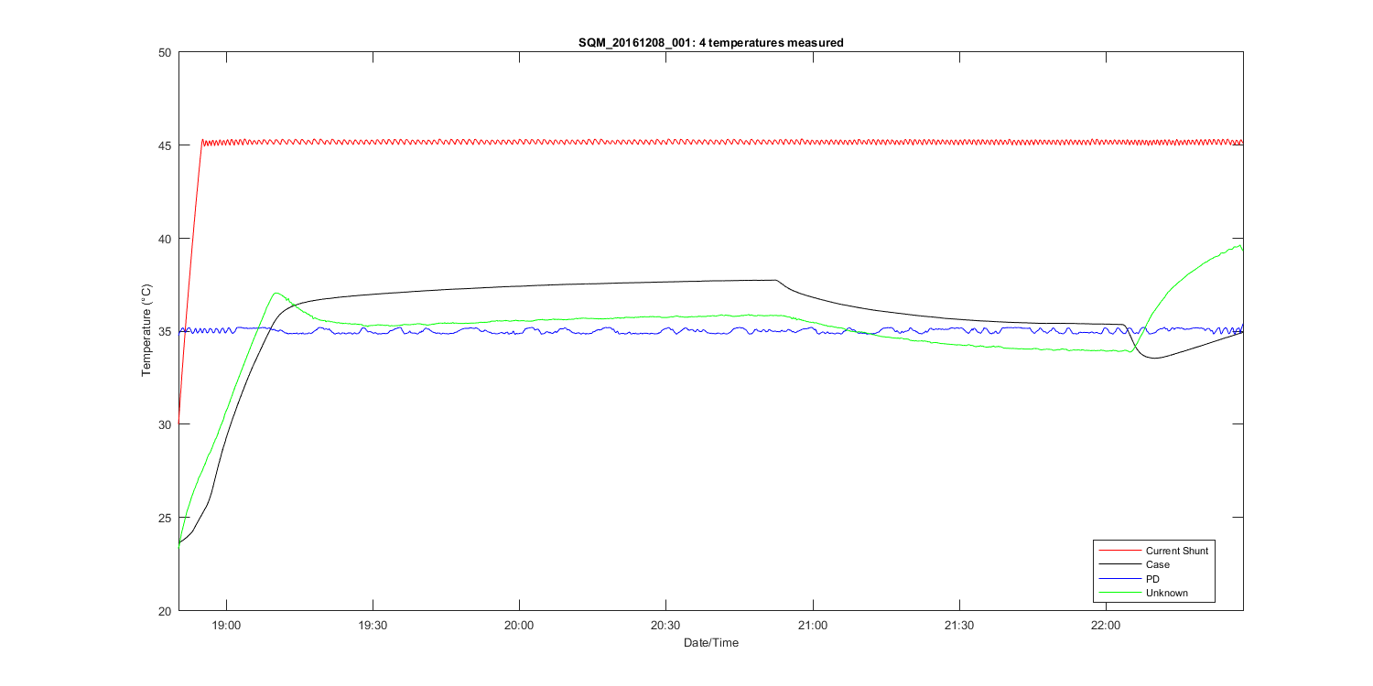This screenshot has width=1373, height=686.
Task: Click the "Current Shunt" legend label
Action: [x=1176, y=551]
